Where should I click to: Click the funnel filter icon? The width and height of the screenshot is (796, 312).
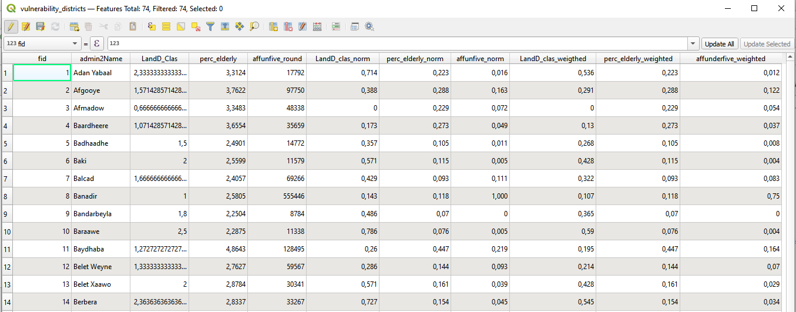(x=210, y=26)
